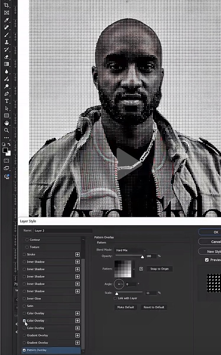
Task: Select the Zoom magnifier tool
Action: point(6,130)
